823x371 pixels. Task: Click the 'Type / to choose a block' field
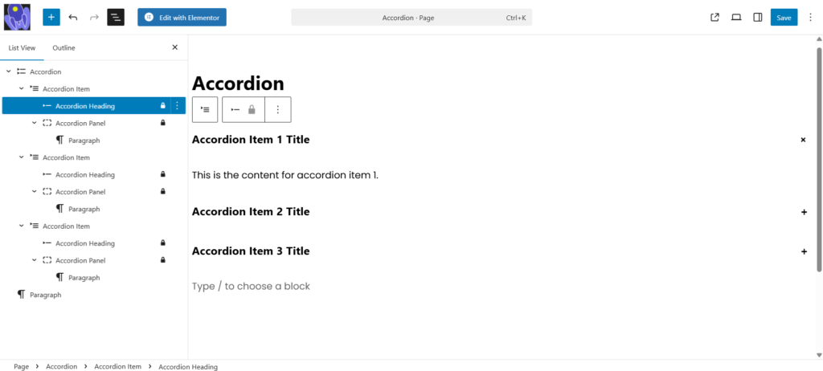251,287
